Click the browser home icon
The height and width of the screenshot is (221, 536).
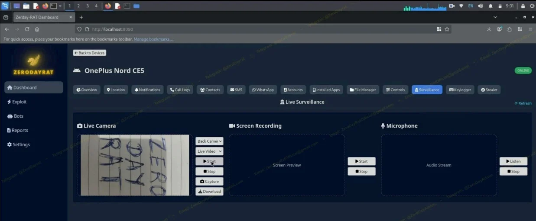tap(37, 29)
